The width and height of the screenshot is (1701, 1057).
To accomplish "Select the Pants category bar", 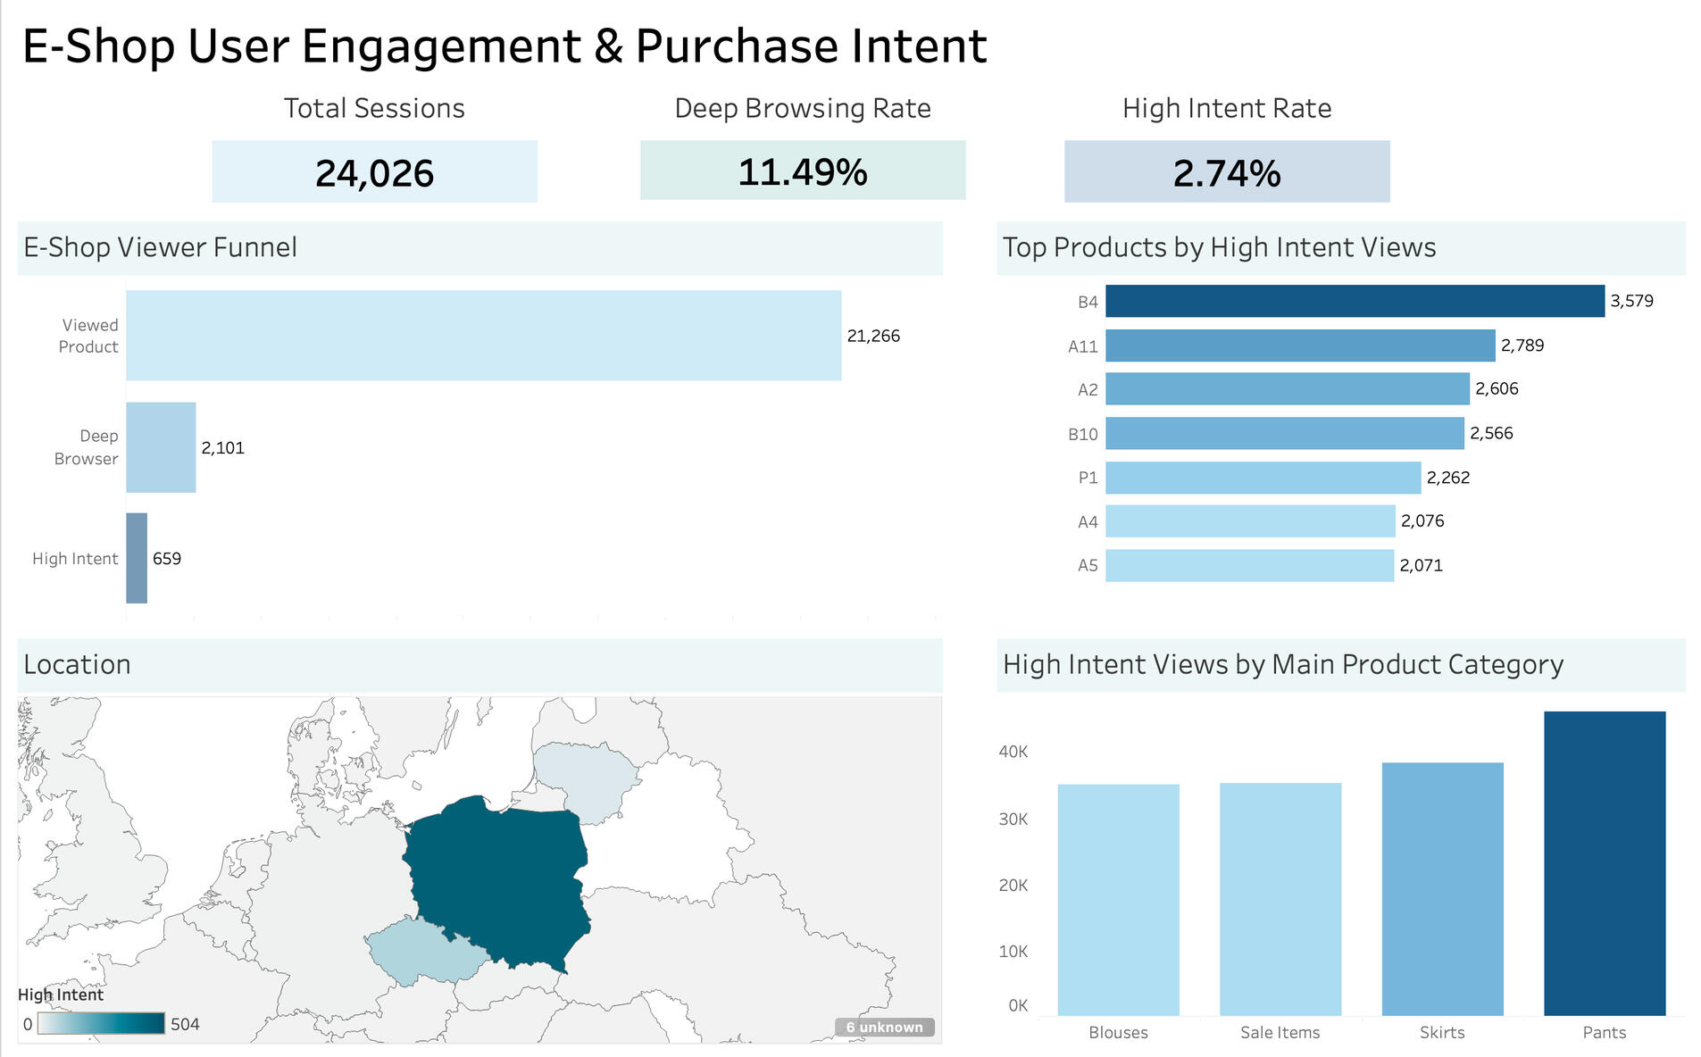I will coord(1604,863).
